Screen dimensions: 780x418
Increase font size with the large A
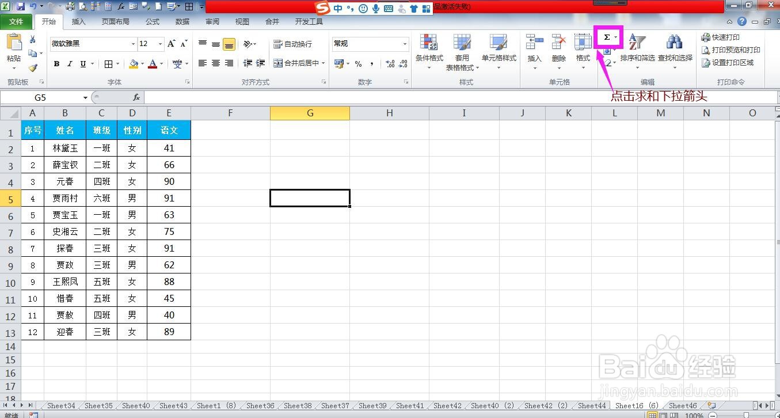[171, 44]
